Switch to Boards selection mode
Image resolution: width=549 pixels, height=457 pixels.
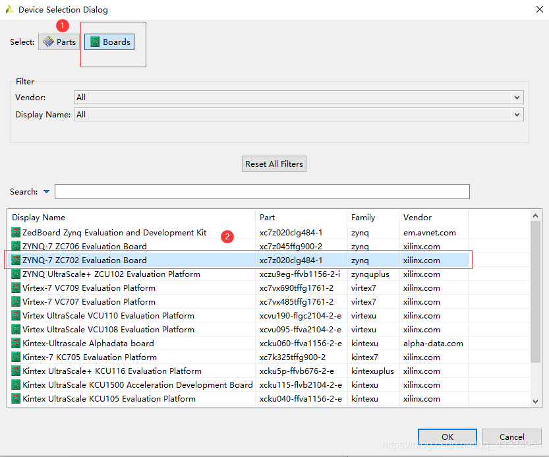pyautogui.click(x=109, y=42)
